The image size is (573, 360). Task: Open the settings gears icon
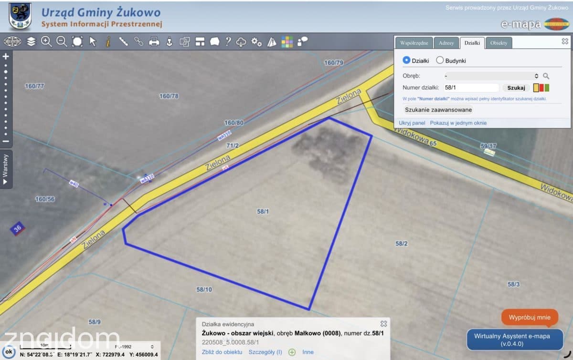click(256, 41)
